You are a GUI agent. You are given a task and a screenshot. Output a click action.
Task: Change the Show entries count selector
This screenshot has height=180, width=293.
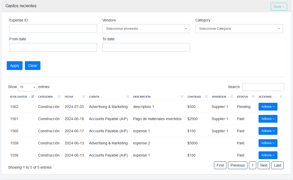pyautogui.click(x=27, y=87)
